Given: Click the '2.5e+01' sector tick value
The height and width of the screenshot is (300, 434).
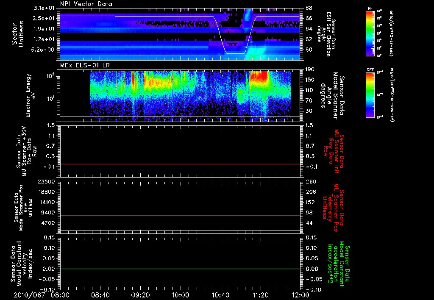Looking at the screenshot, I should (x=44, y=18).
